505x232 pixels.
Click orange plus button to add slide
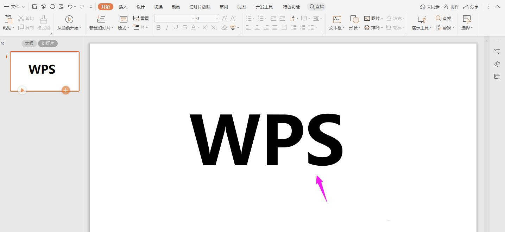tap(66, 90)
